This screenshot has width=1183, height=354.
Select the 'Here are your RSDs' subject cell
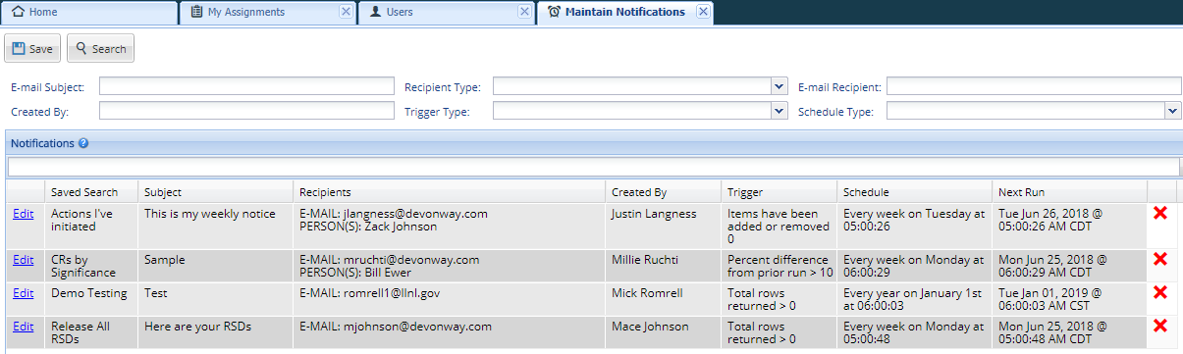pyautogui.click(x=216, y=332)
